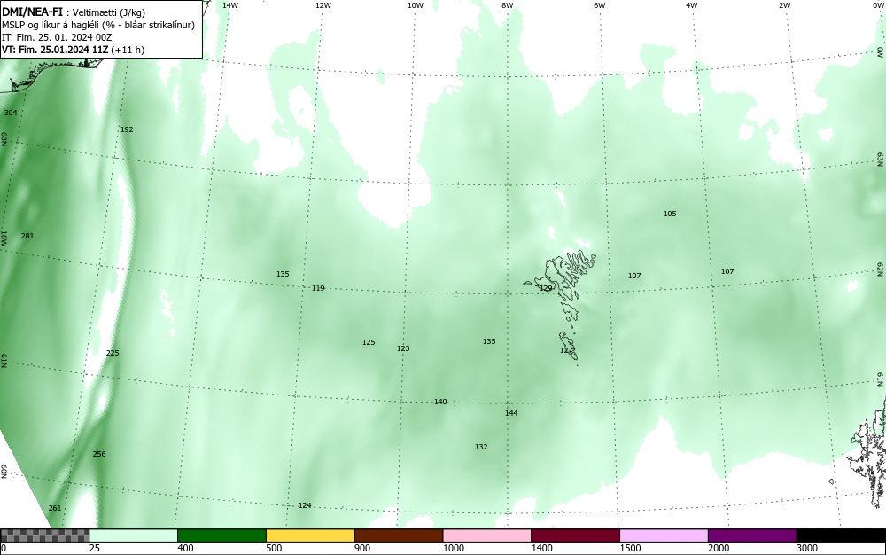886x555 pixels.
Task: Pick the dark green 400–500 legend swatch
Action: pyautogui.click(x=221, y=535)
